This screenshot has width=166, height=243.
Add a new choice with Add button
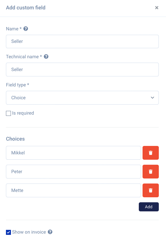point(149,207)
